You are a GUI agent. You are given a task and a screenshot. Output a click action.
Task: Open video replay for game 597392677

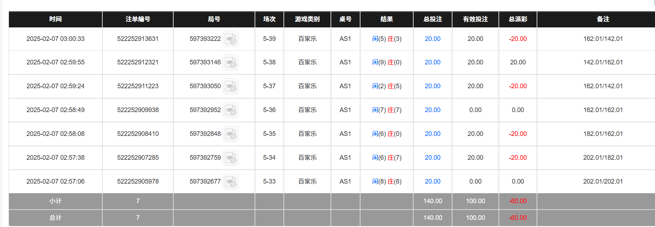point(231,181)
